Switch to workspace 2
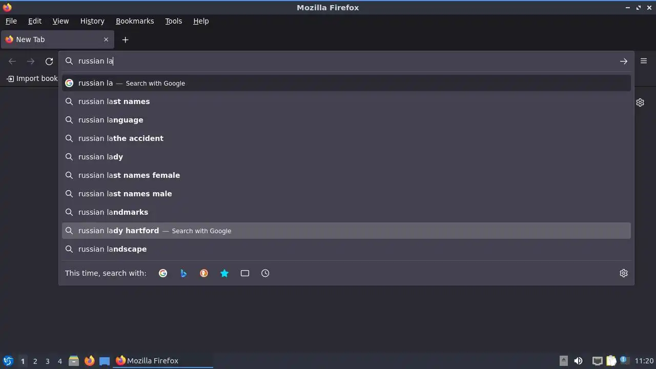The width and height of the screenshot is (656, 369). (x=35, y=361)
